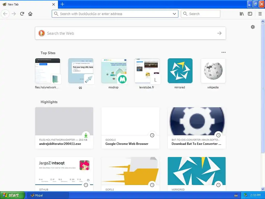The height and width of the screenshot is (199, 265).
Task: Select Mypal taskbar button
Action: [48, 195]
